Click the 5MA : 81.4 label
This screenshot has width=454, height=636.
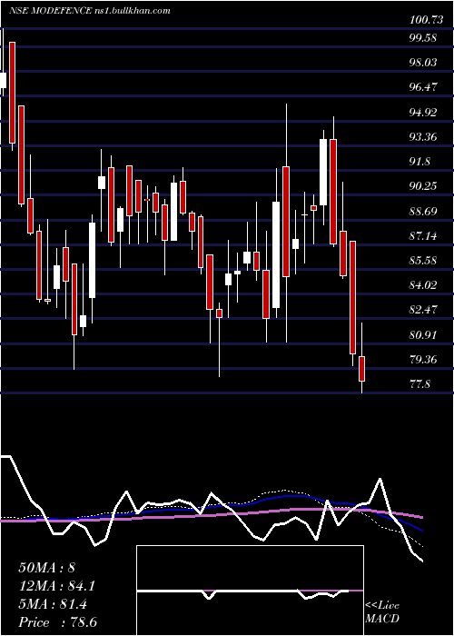pos(53,604)
